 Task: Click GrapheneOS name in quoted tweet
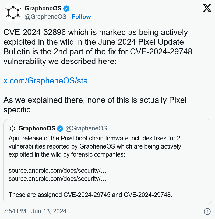[37, 128]
